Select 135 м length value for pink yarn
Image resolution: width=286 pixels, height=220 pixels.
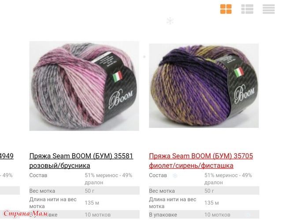(x=92, y=203)
